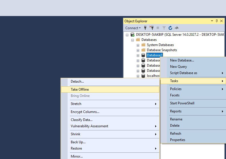Open the Policies submenu
The height and width of the screenshot is (159, 226).
tap(193, 89)
